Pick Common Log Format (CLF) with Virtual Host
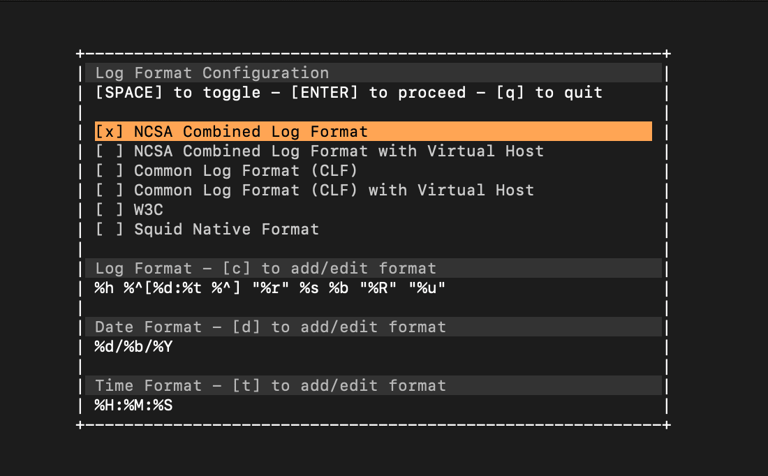 point(334,191)
